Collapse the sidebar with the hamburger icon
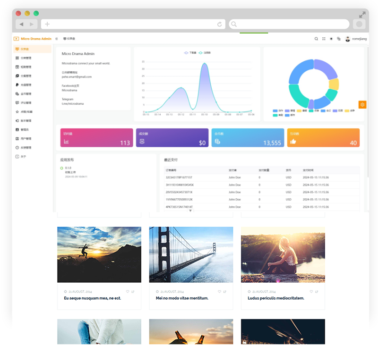The image size is (378, 354). click(x=57, y=39)
